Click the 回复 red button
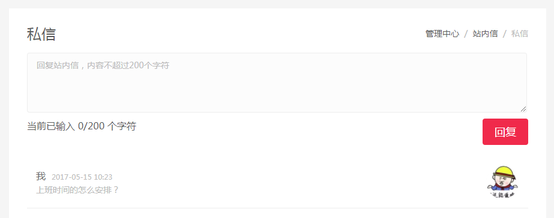 point(505,132)
